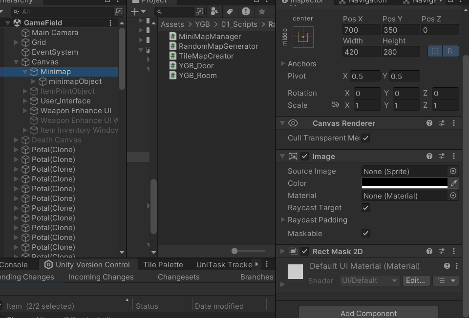Image resolution: width=469 pixels, height=318 pixels.
Task: Open Rect Mask 2D help icon
Action: (429, 251)
